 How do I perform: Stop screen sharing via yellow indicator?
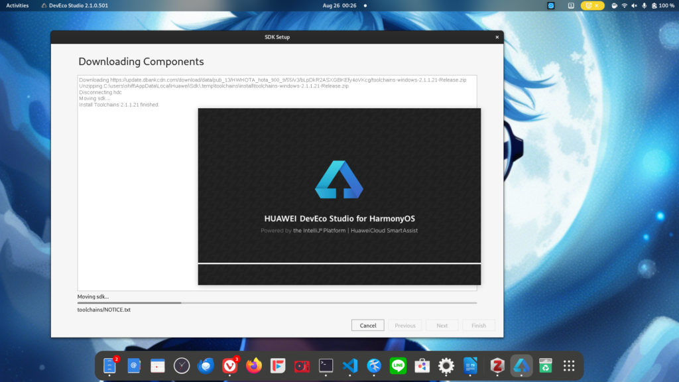click(x=592, y=5)
